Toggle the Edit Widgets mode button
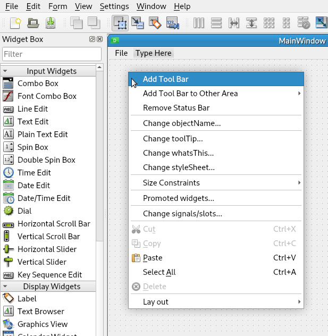 click(120, 23)
